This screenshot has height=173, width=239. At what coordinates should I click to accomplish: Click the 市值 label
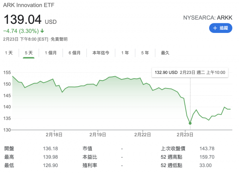87,148
